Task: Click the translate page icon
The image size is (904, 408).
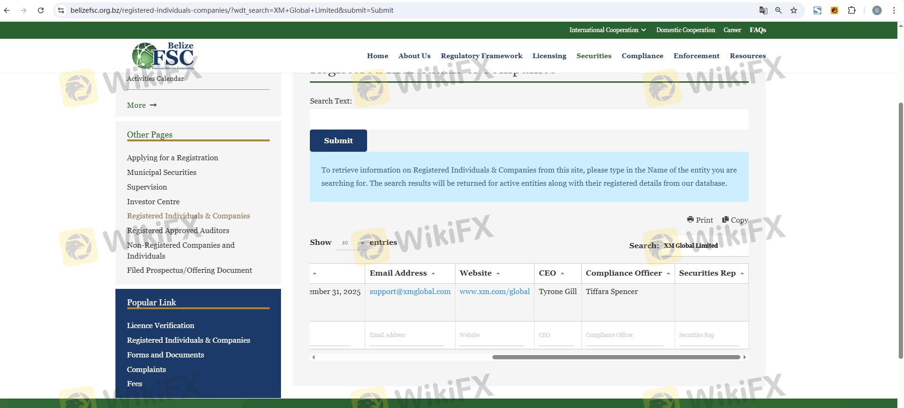Action: [x=763, y=10]
